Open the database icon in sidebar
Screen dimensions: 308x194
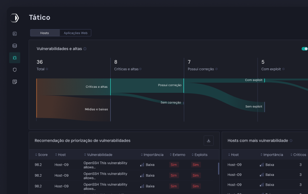tap(15, 46)
